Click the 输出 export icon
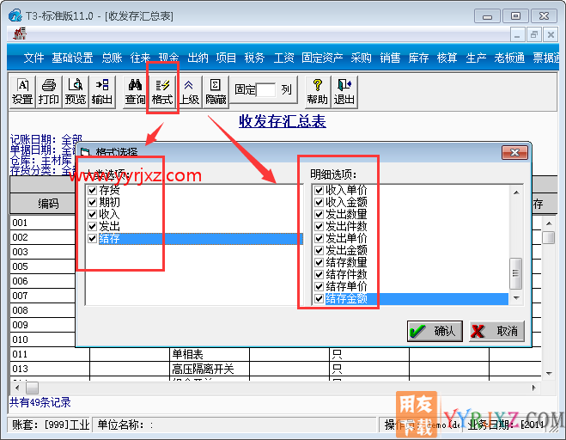 pyautogui.click(x=102, y=92)
